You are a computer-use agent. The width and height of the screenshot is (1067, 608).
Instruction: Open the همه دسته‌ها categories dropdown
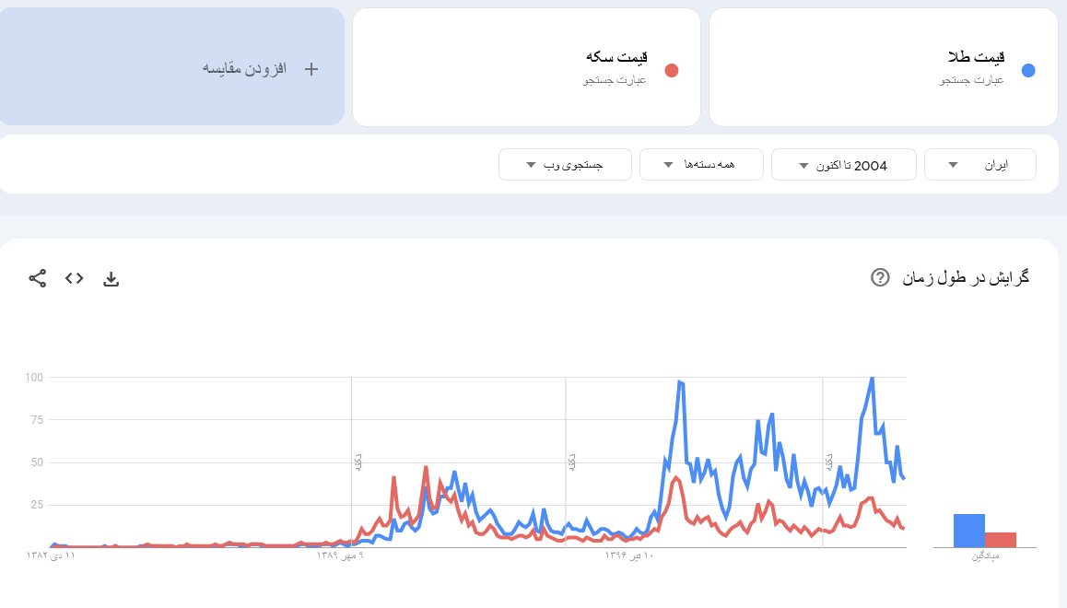point(701,165)
